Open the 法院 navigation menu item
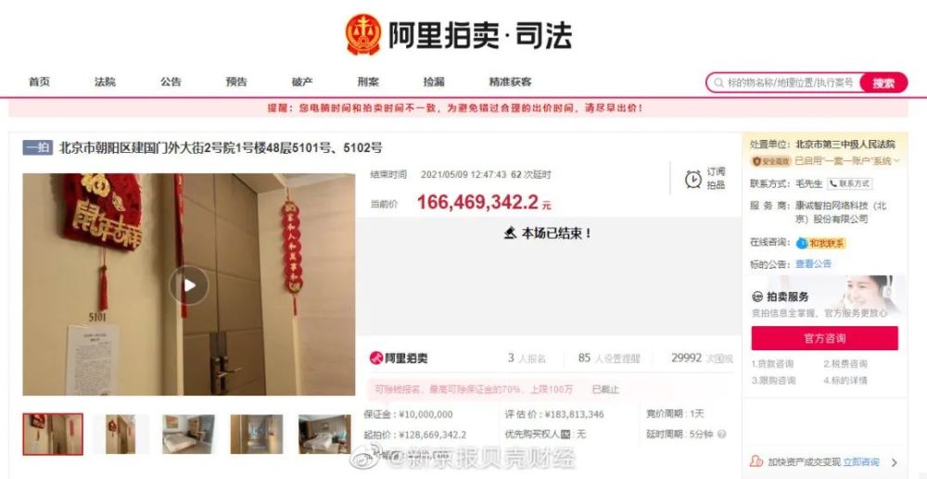Viewport: 927px width, 479px height. [105, 82]
